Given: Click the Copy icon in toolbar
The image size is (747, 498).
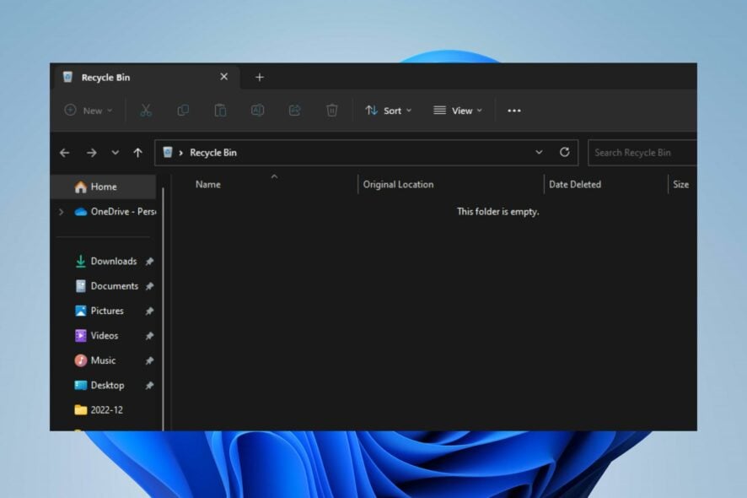Looking at the screenshot, I should (183, 111).
